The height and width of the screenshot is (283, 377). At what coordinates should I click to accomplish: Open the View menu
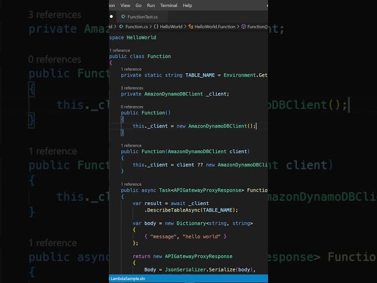point(125,5)
